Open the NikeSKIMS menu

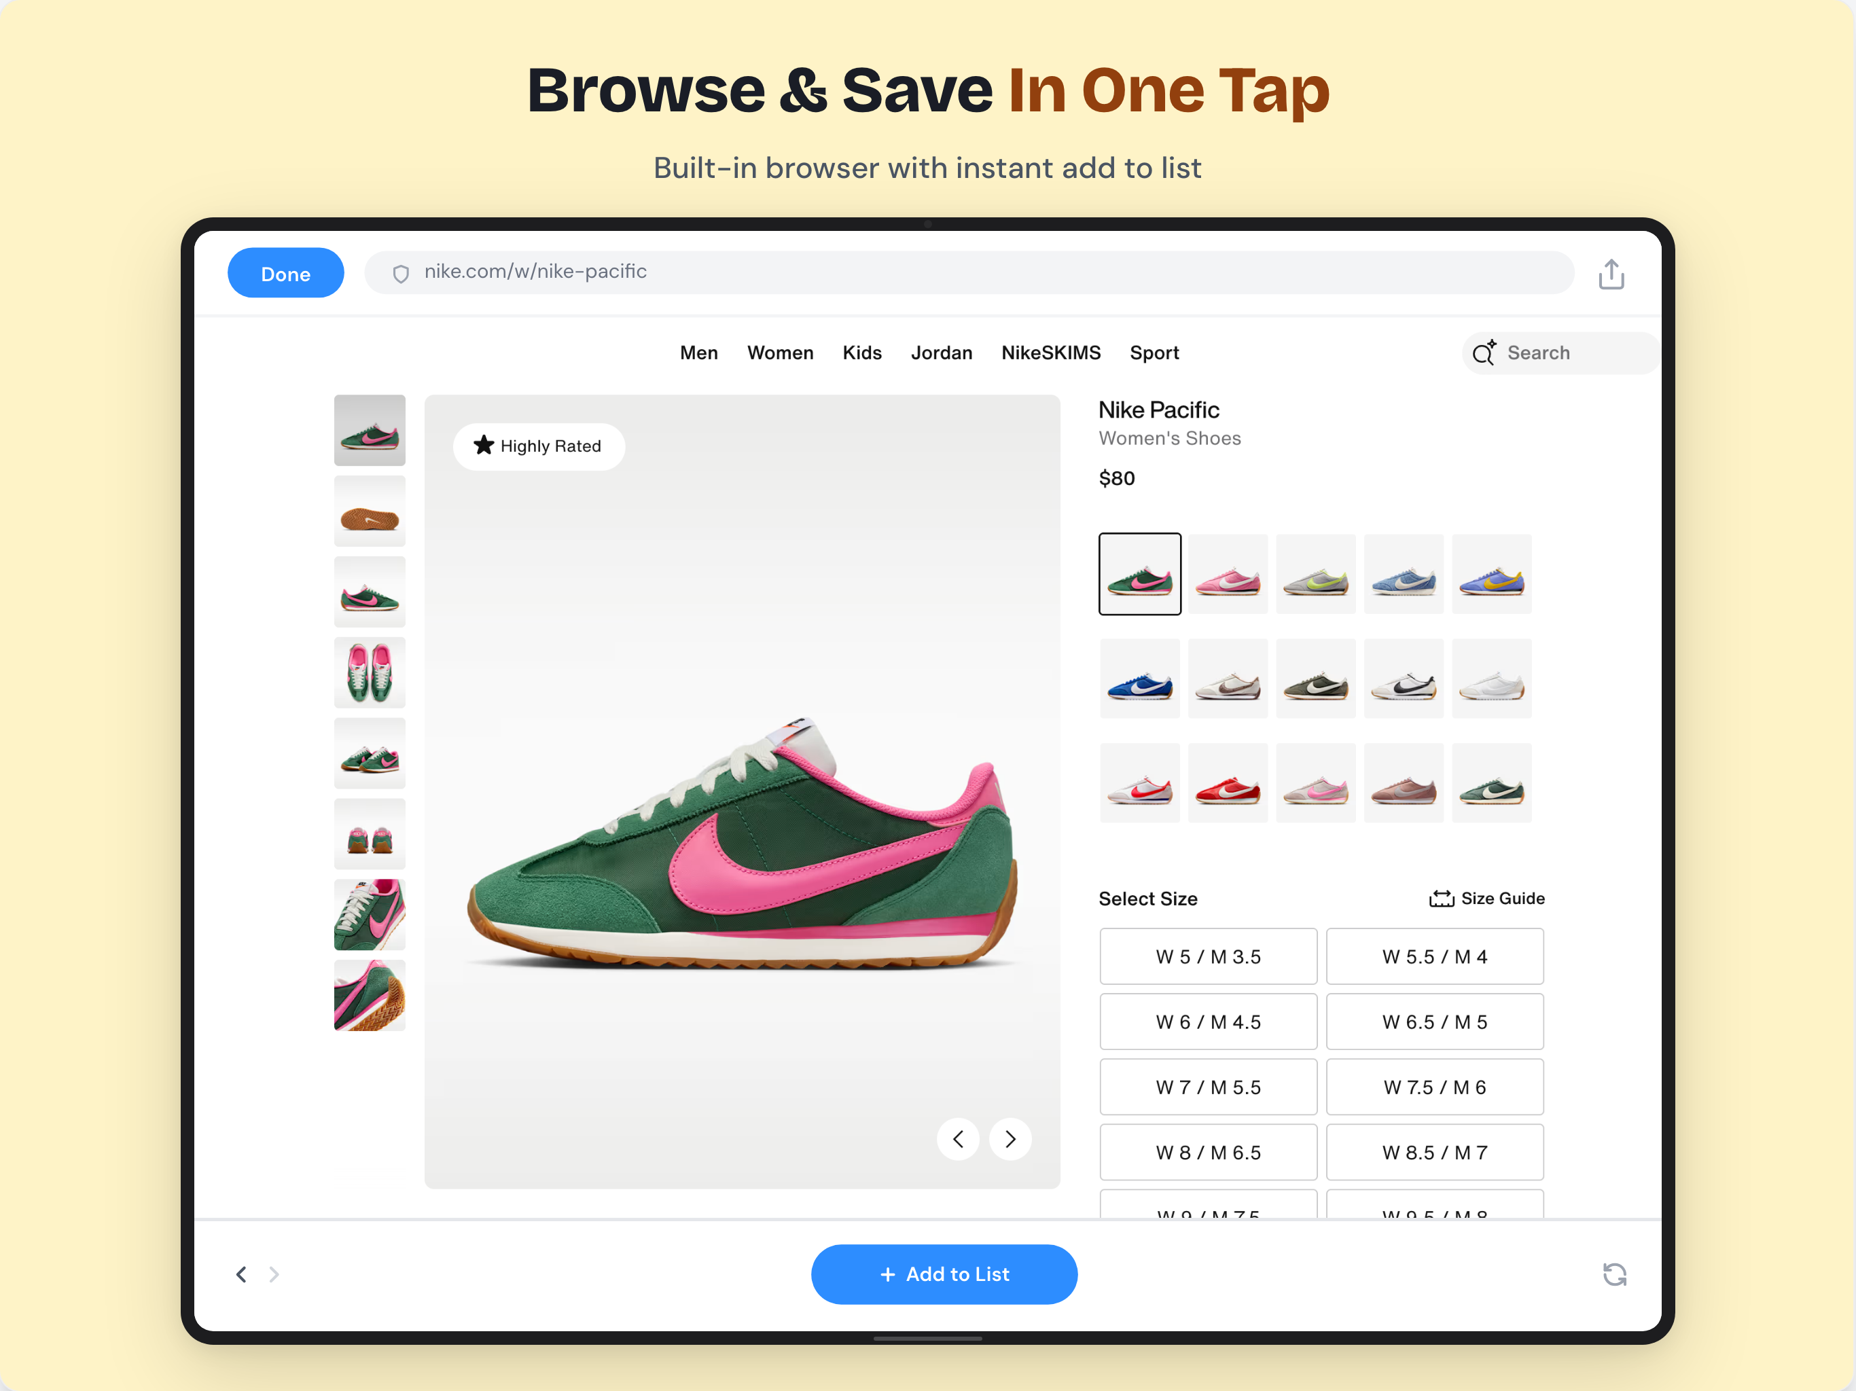tap(1050, 353)
